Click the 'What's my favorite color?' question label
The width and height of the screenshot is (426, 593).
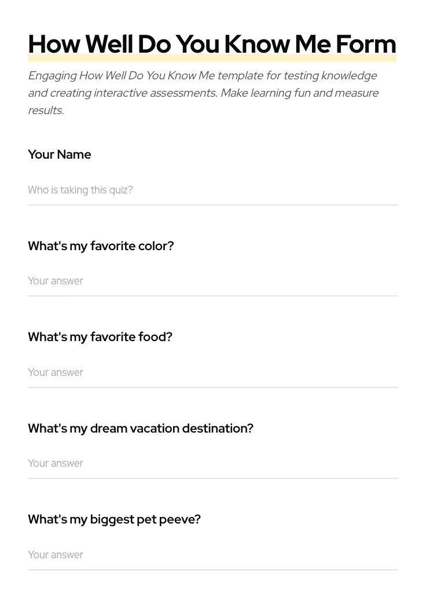tap(101, 246)
